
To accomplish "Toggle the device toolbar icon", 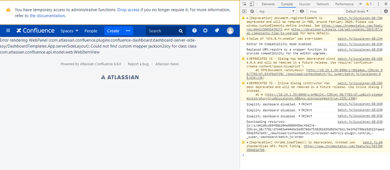I will tap(252, 4).
